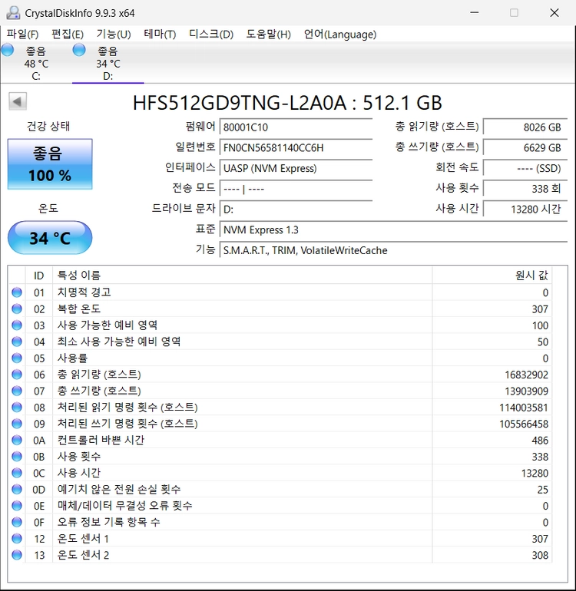Click raw value 105566458 in row 09
The width and height of the screenshot is (576, 591).
tap(524, 424)
